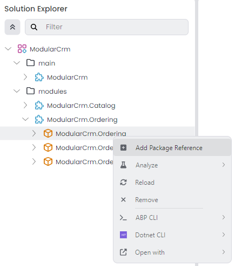Collapse the modules folder
The height and width of the screenshot is (266, 235).
point(17,91)
